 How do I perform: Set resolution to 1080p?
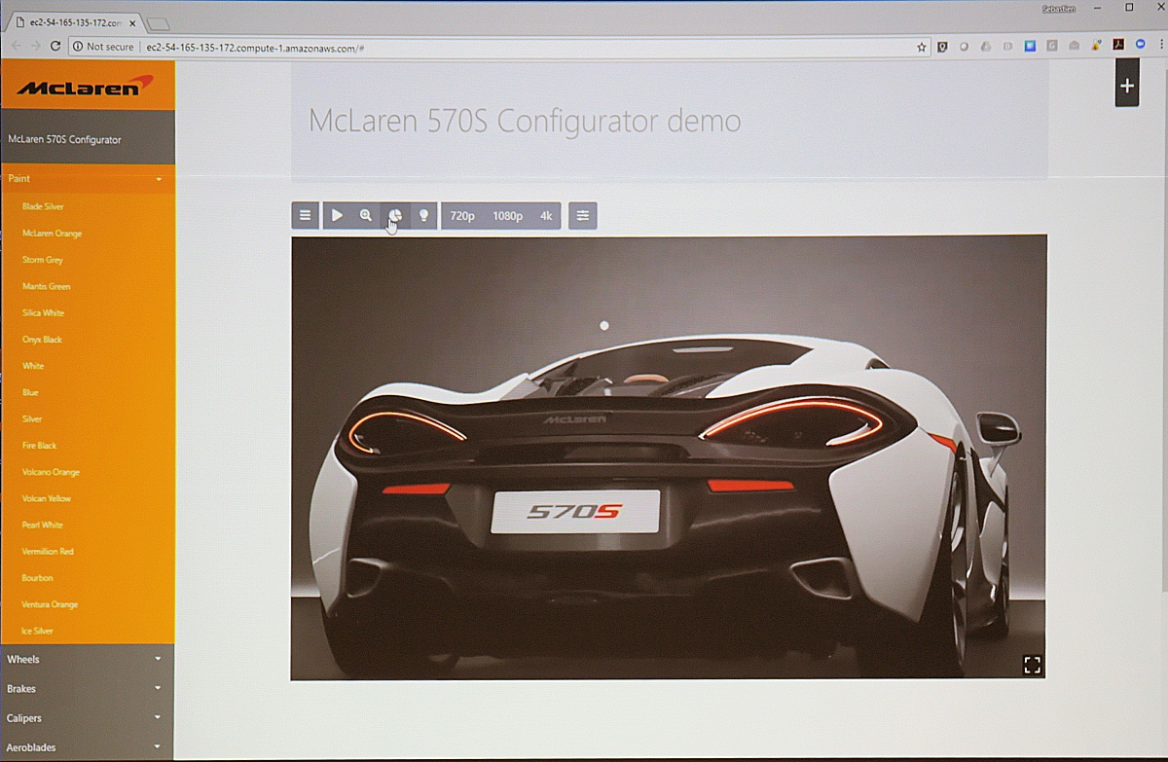507,216
